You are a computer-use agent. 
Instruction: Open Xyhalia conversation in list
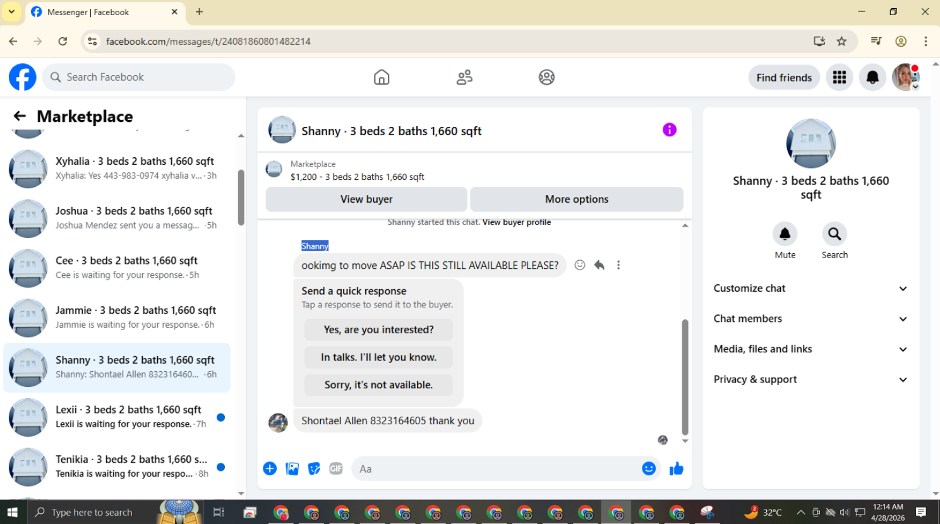[x=117, y=169]
